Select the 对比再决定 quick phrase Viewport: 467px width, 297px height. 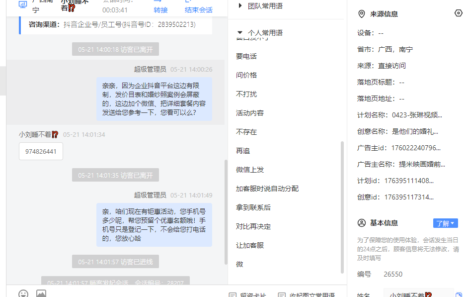tap(253, 226)
